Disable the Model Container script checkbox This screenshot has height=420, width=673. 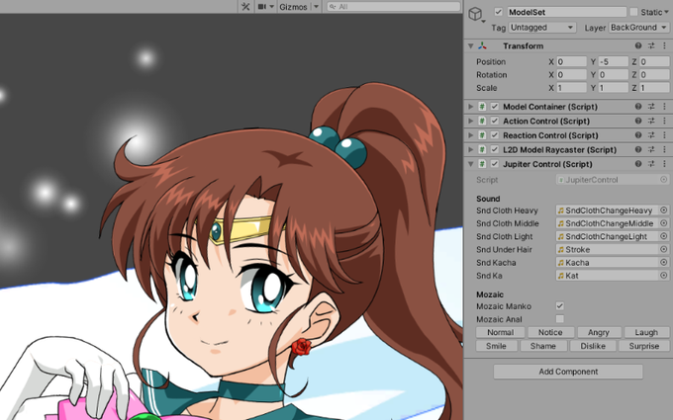(x=495, y=107)
